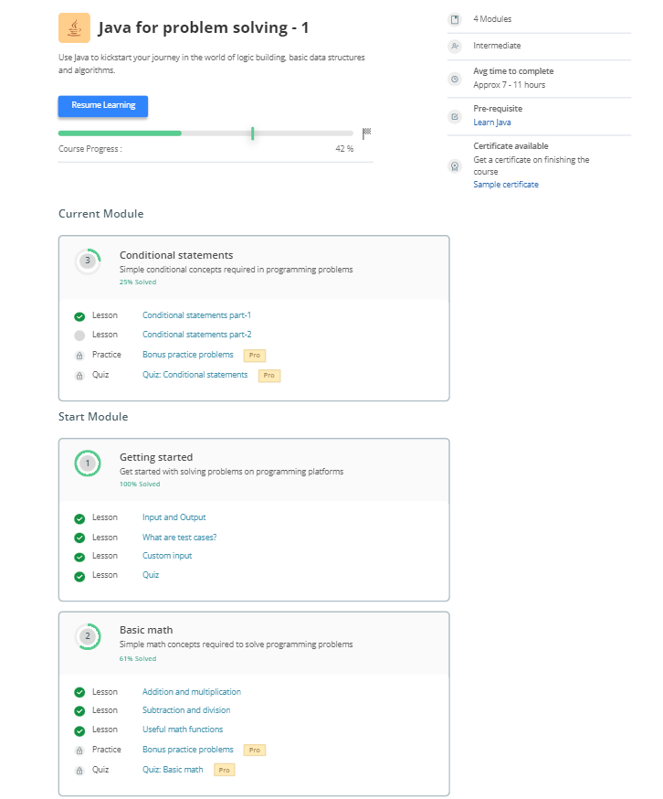The image size is (663, 799).
Task: Click green checkmark for Addition and multiplication
Action: [79, 692]
